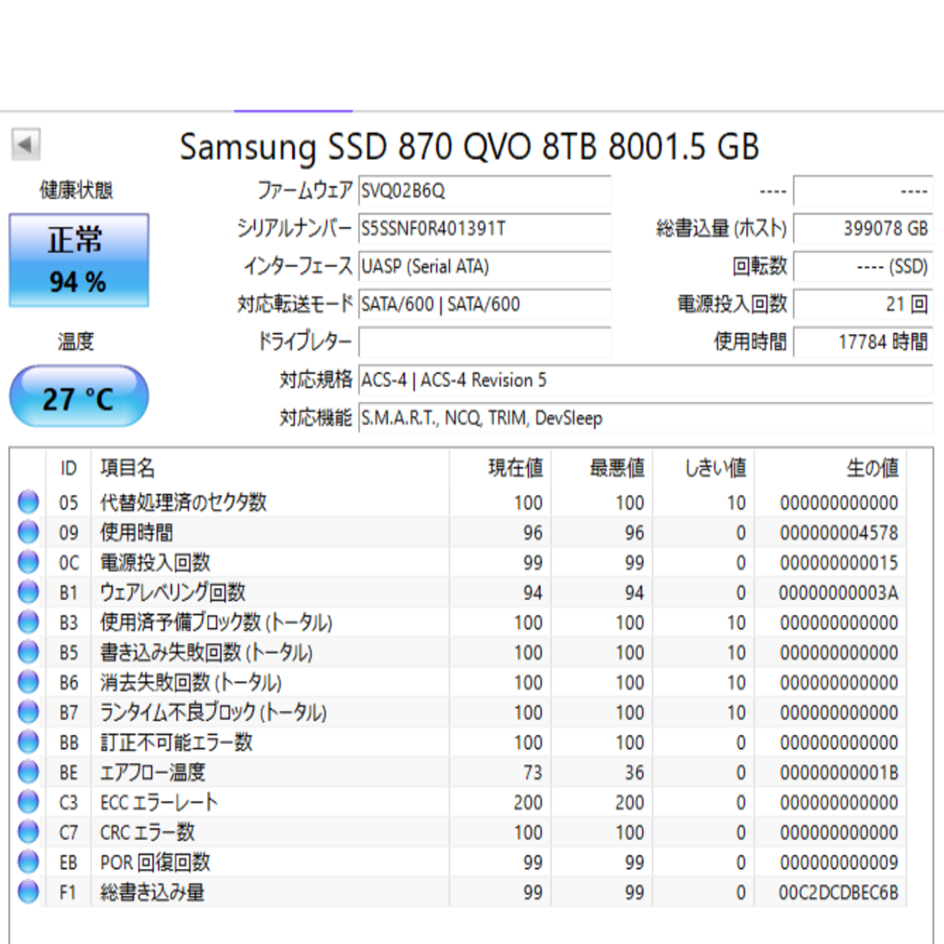The width and height of the screenshot is (944, 944).
Task: Click the previous disk arrow icon
Action: pyautogui.click(x=26, y=144)
